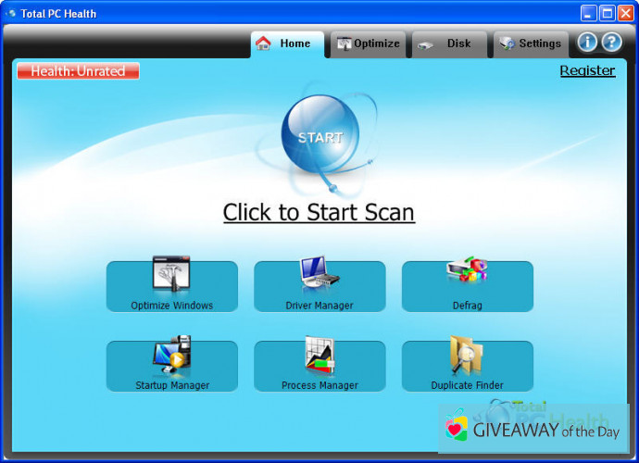
Task: Open help with question mark icon
Action: pos(611,43)
